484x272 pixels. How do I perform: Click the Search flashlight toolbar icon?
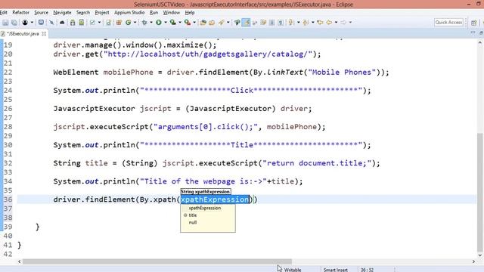221,23
